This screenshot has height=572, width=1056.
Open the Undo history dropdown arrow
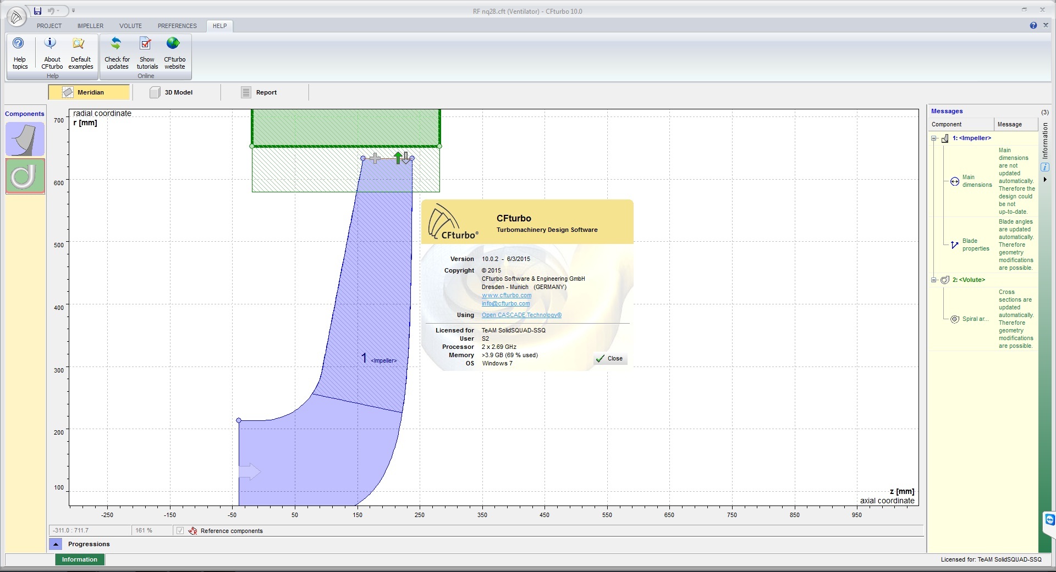click(x=58, y=11)
